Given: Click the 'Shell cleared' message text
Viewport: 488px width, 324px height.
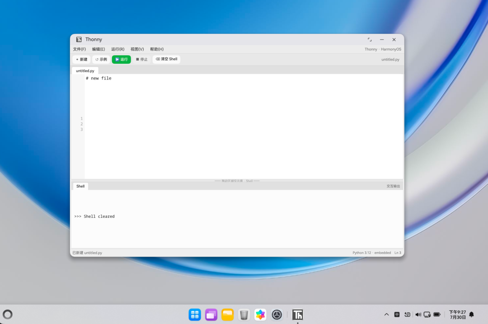Looking at the screenshot, I should tap(99, 216).
